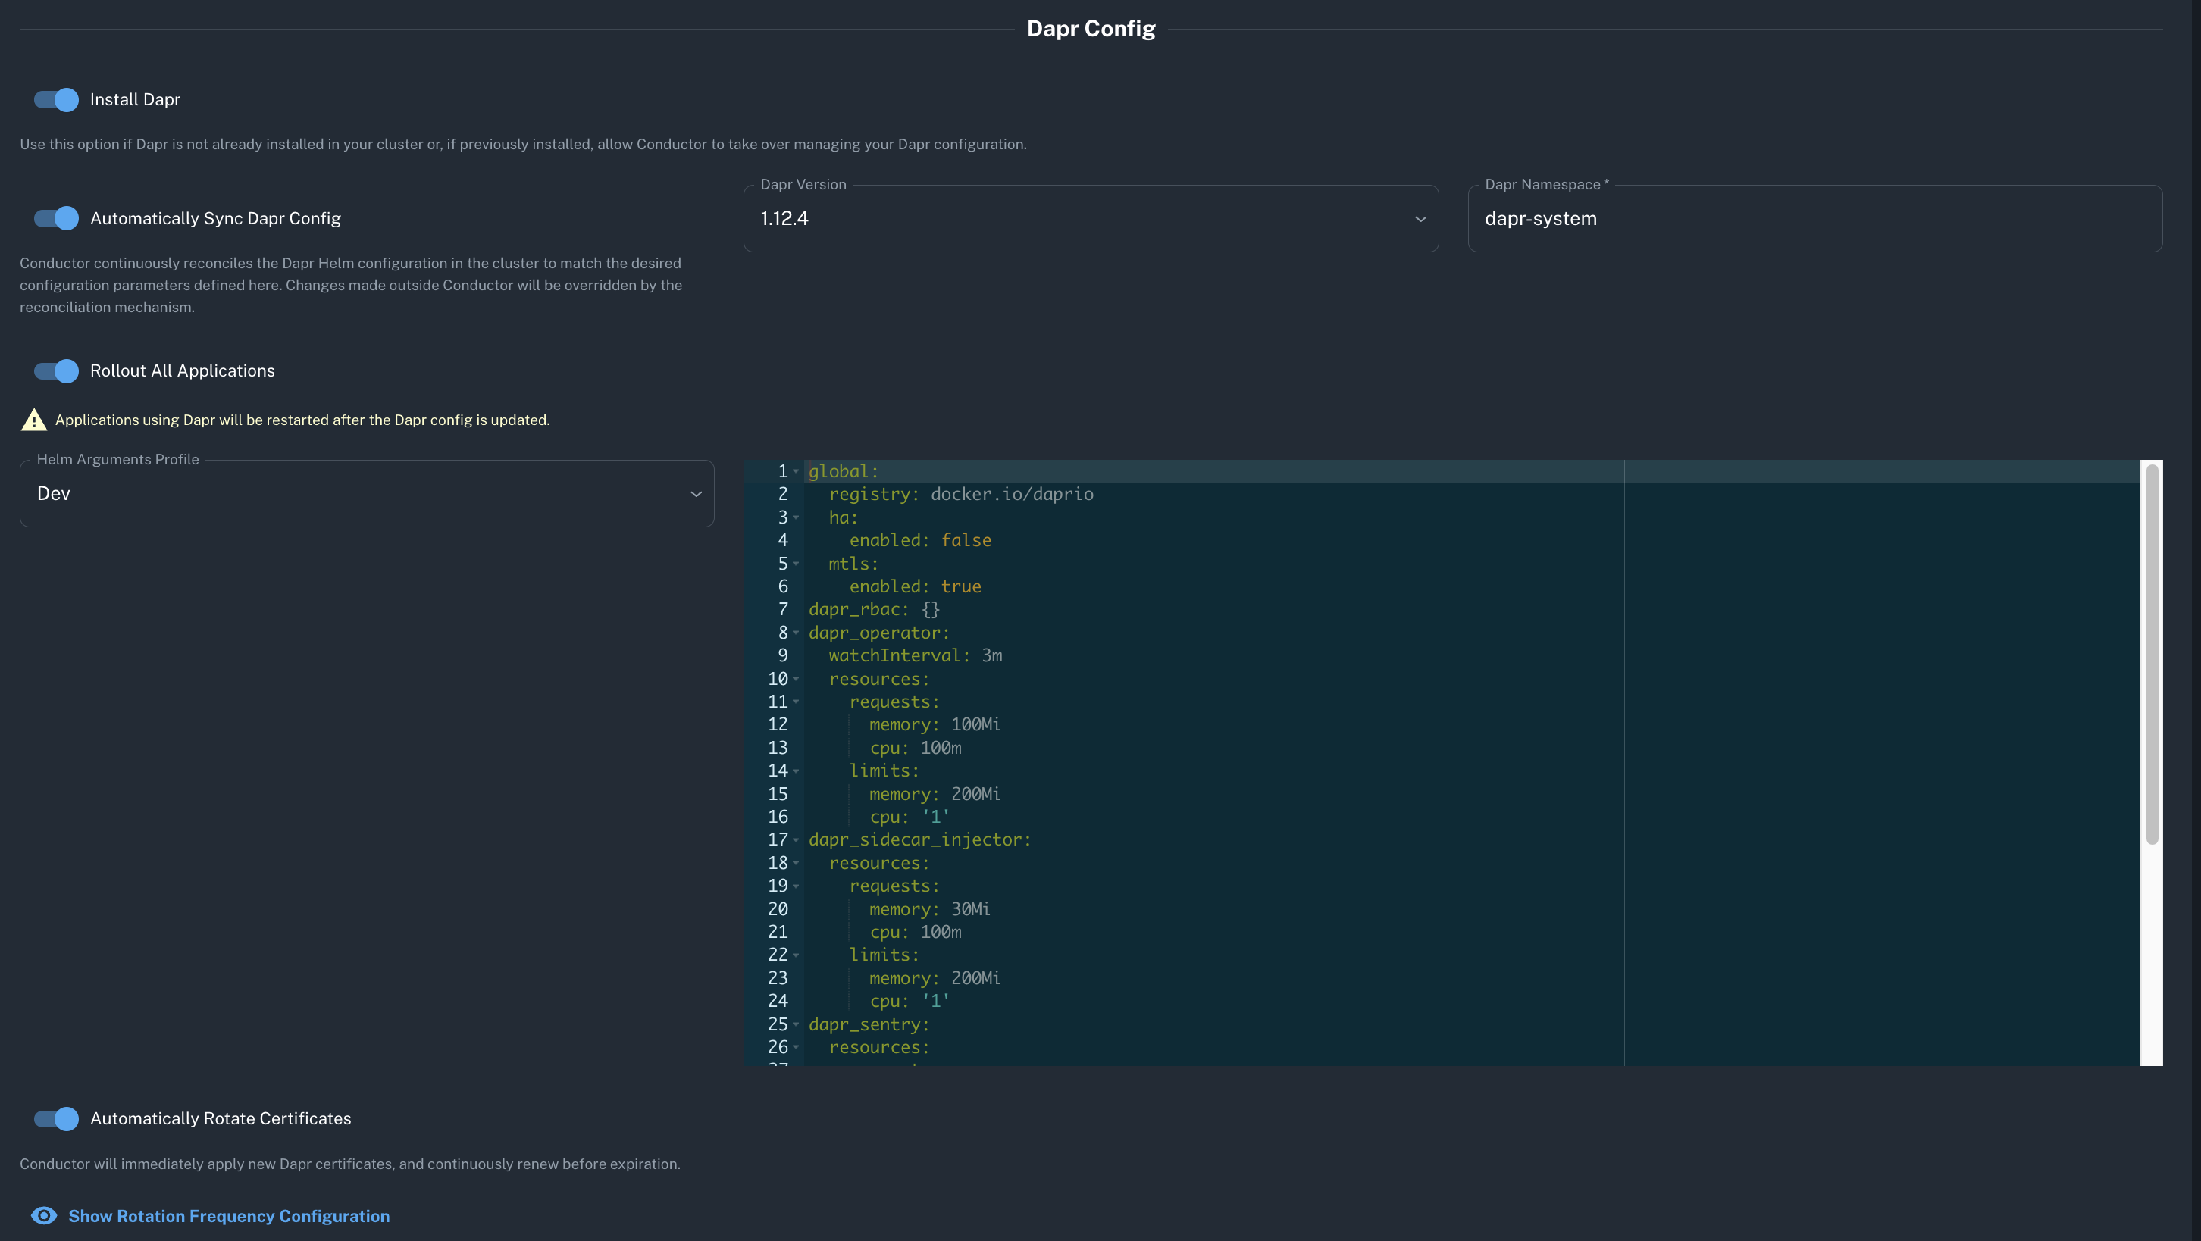The width and height of the screenshot is (2201, 1241).
Task: Turn off Rollout All Applications switch
Action: point(55,370)
